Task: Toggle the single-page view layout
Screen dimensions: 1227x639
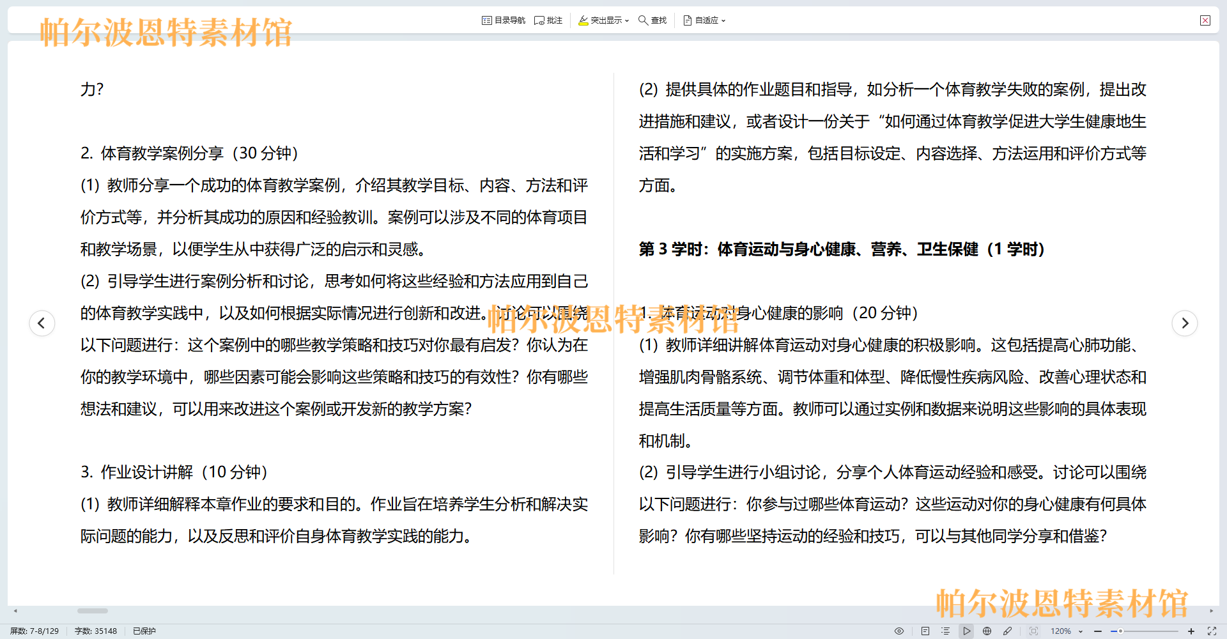Action: (x=925, y=631)
